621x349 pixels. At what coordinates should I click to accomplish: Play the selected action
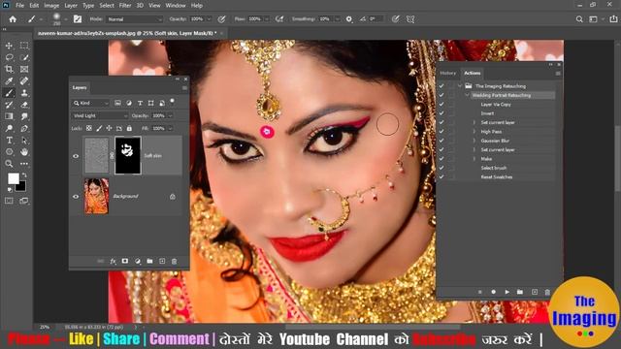click(x=507, y=292)
